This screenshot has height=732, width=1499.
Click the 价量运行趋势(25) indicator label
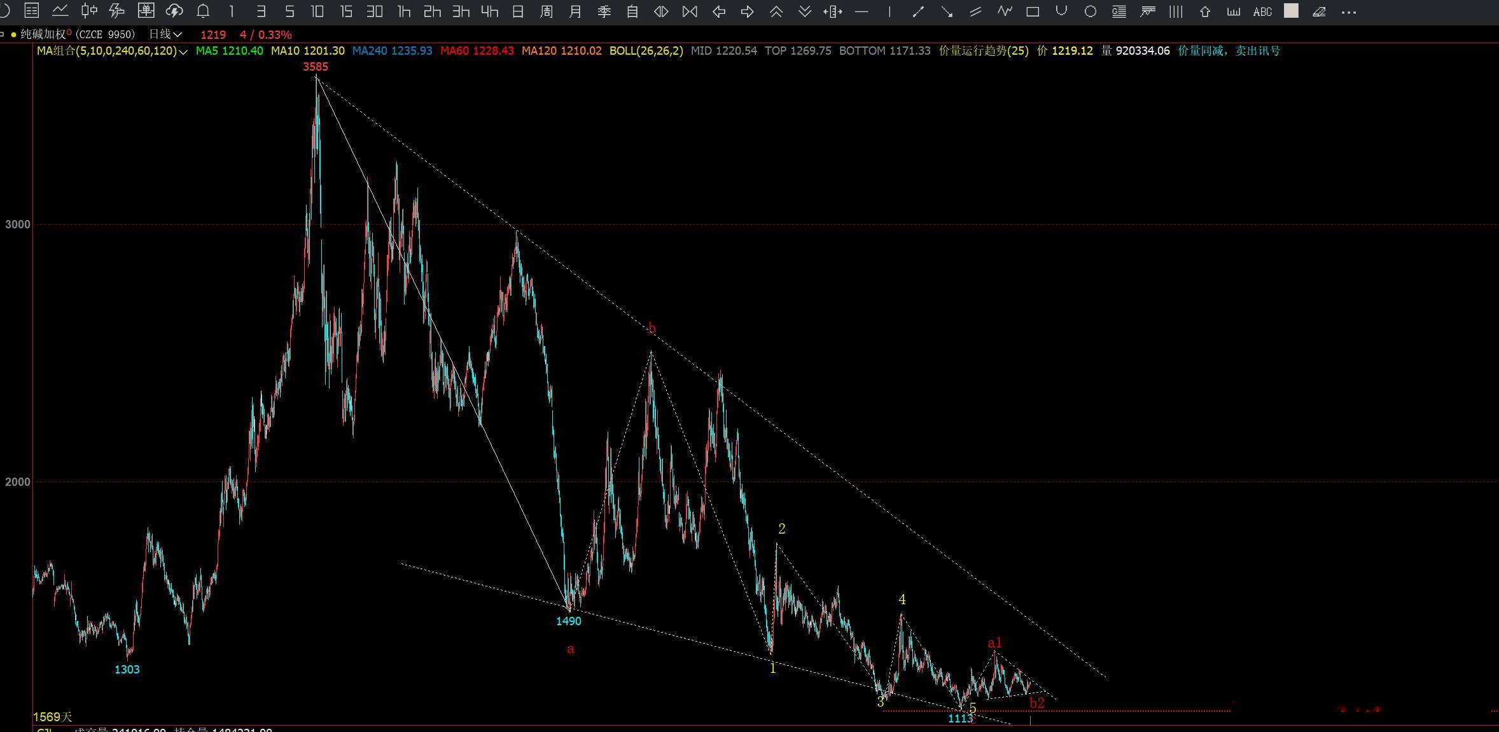[984, 51]
